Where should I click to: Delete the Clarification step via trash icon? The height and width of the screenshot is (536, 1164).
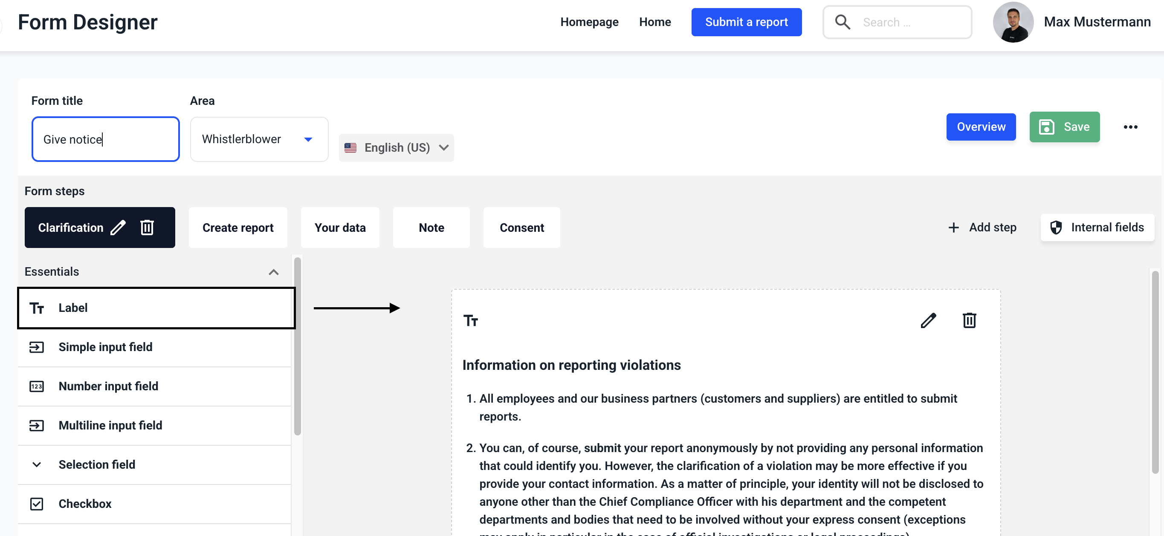147,228
